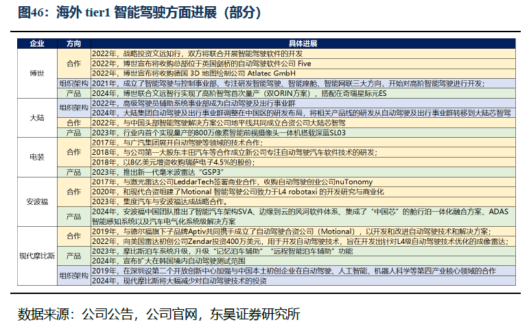
Task: Select the 2019年 Aptiv joint venture row
Action: (x=303, y=231)
